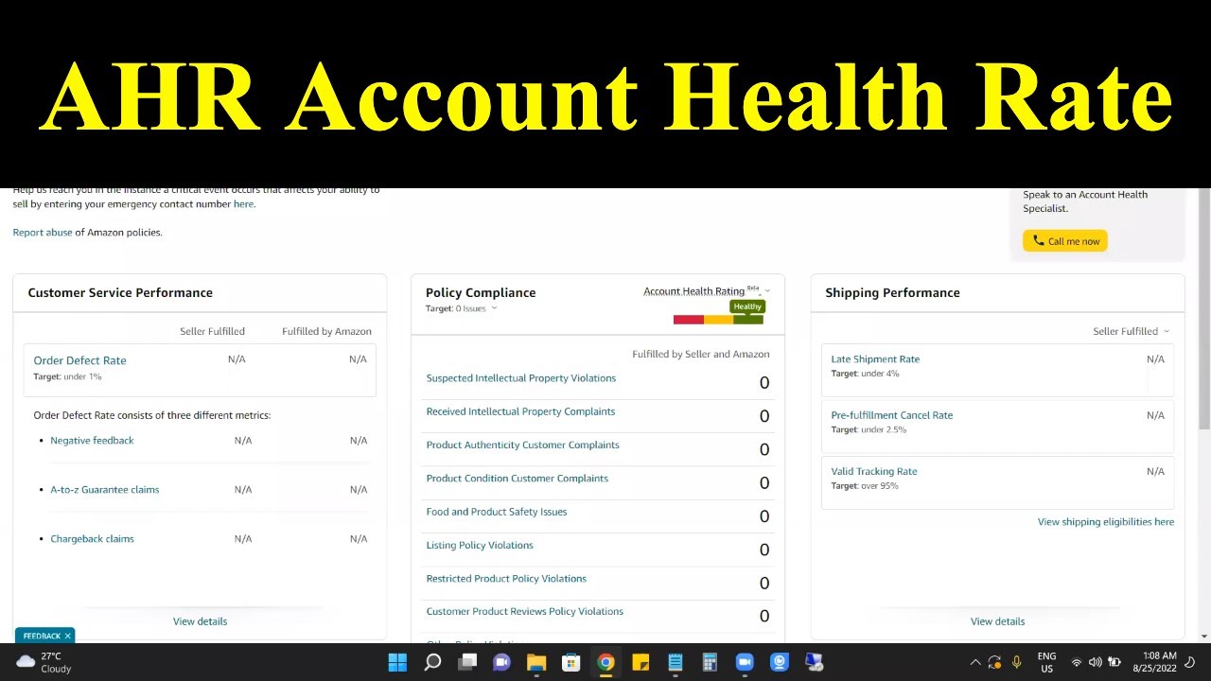Open Suspected Intellectual Property Violations

pos(520,378)
